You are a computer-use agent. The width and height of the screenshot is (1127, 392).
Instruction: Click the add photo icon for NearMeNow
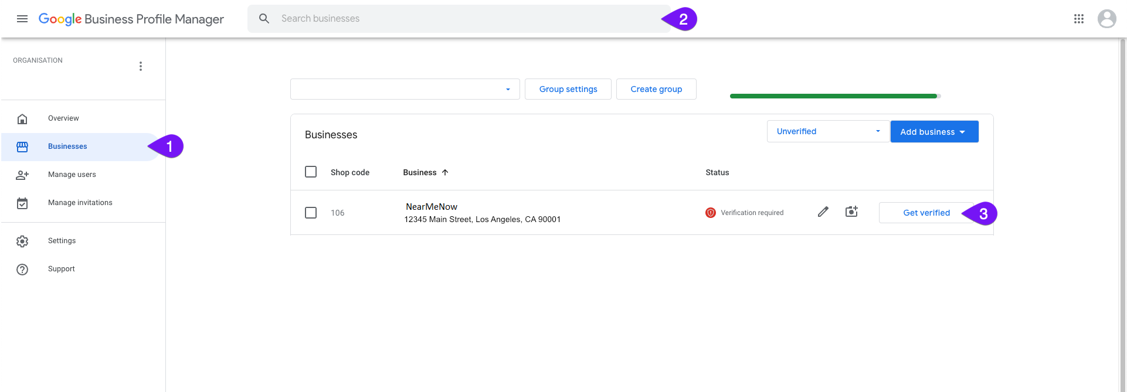point(851,212)
